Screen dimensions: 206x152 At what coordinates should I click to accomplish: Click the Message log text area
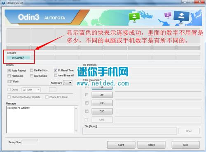pyautogui.click(x=40, y=119)
